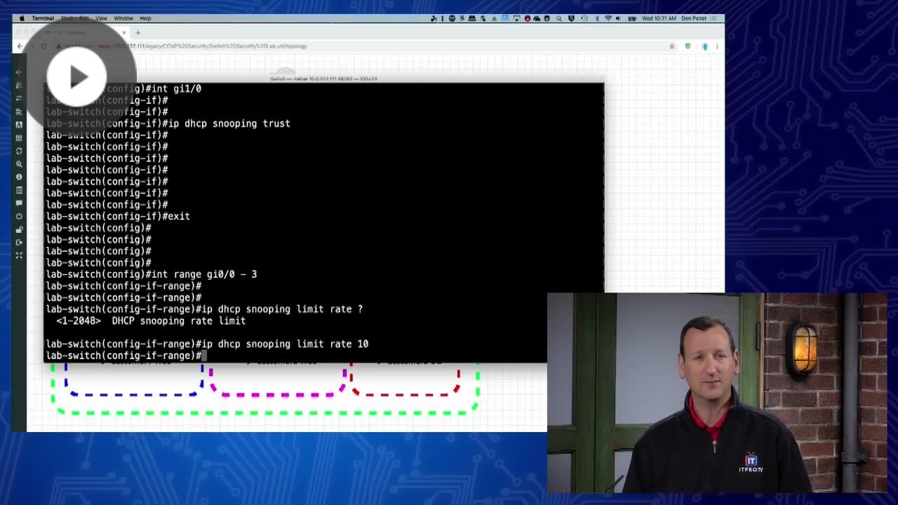This screenshot has height=505, width=898.
Task: Open a new browser tab with plus button
Action: pyautogui.click(x=138, y=32)
